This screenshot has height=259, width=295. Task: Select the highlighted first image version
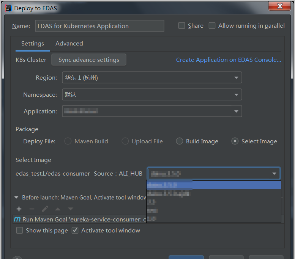(x=214, y=185)
